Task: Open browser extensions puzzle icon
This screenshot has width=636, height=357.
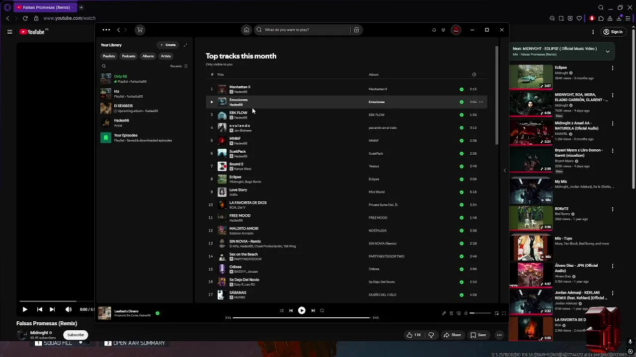Action: tap(601, 18)
